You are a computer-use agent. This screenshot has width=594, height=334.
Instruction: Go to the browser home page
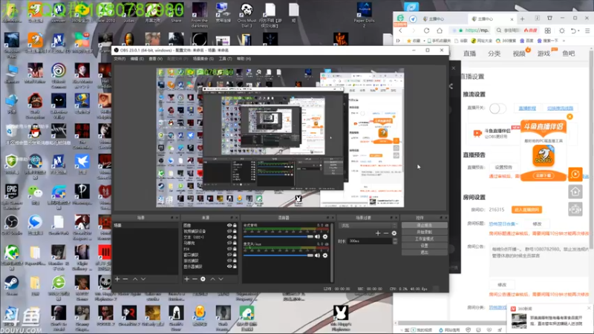[440, 30]
